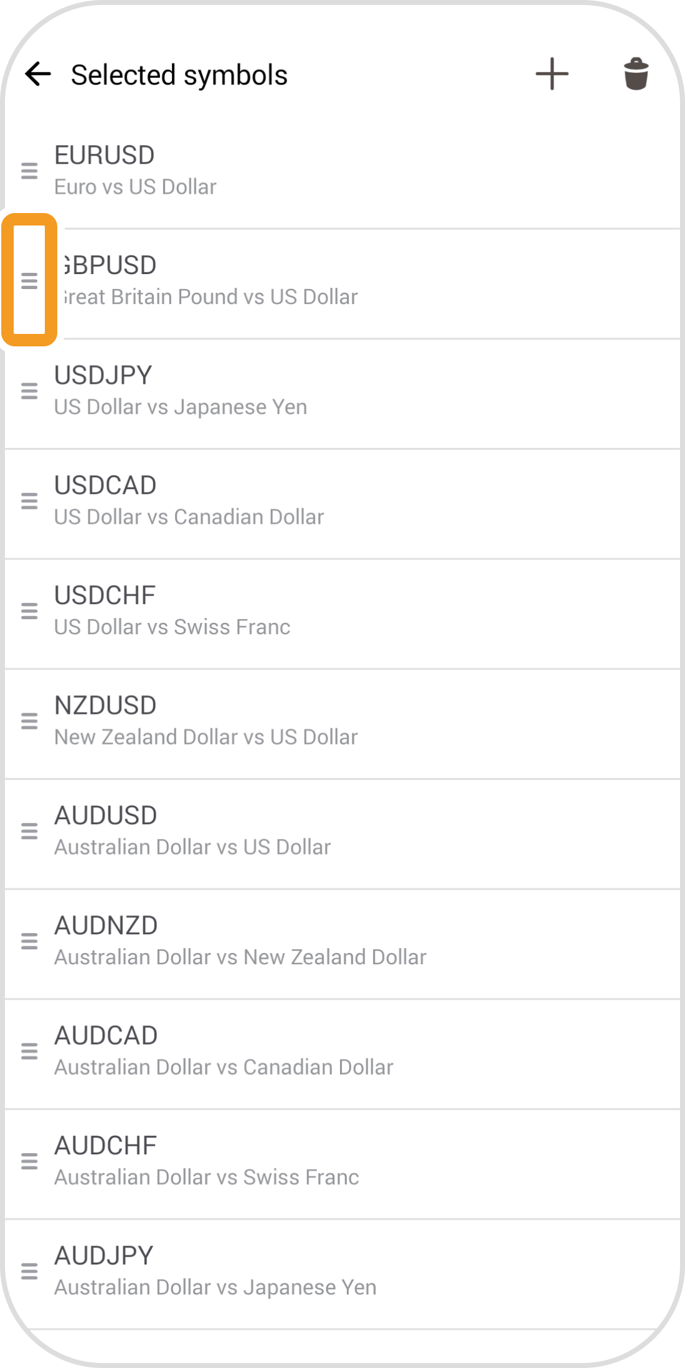The width and height of the screenshot is (685, 1368).
Task: Select the Australian Dollar vs Swiss Franc row
Action: point(342,1161)
